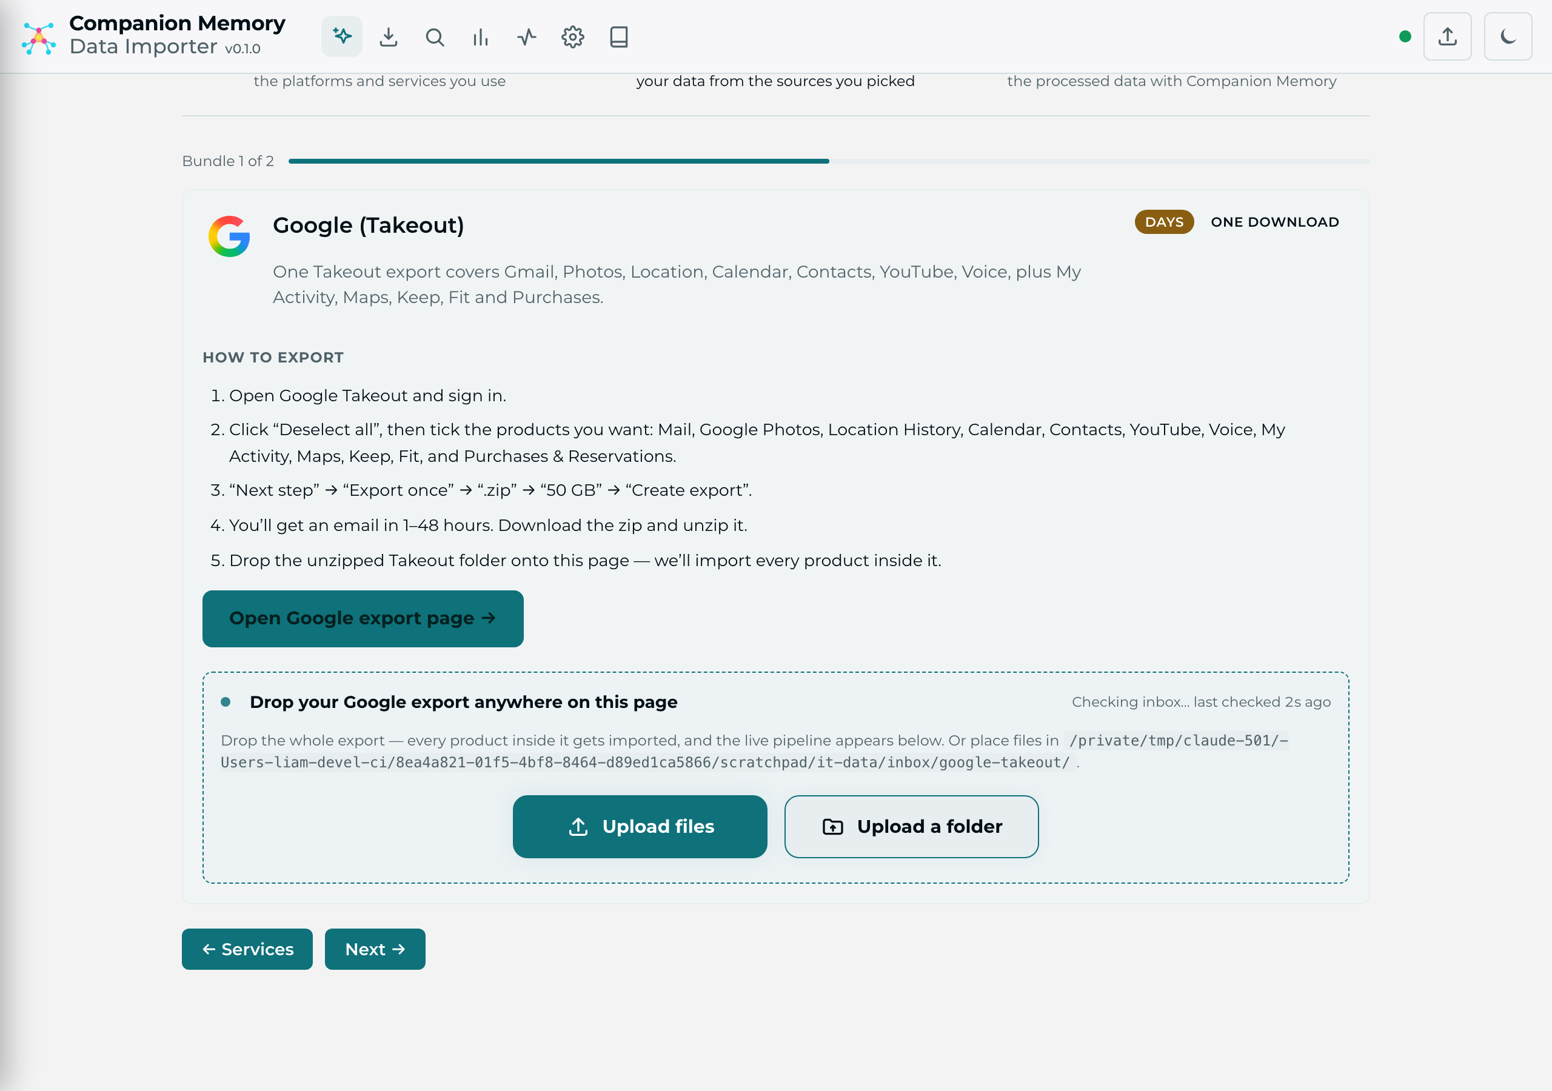This screenshot has width=1552, height=1091.
Task: Click the share export button at top right
Action: click(1447, 36)
